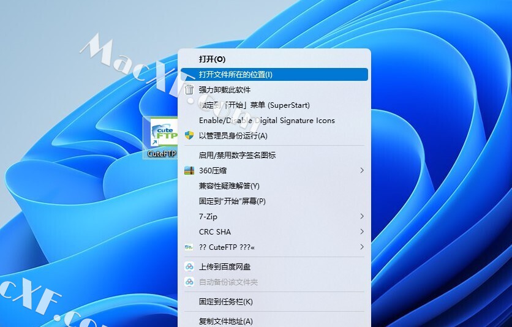Expand the CRC SHA submenu arrow
This screenshot has height=327, width=512.
point(361,231)
